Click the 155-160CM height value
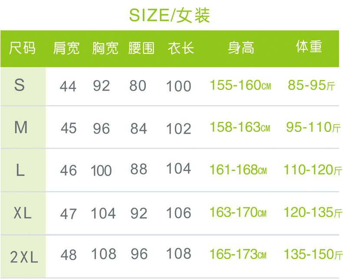343x280 pixels. (240, 86)
